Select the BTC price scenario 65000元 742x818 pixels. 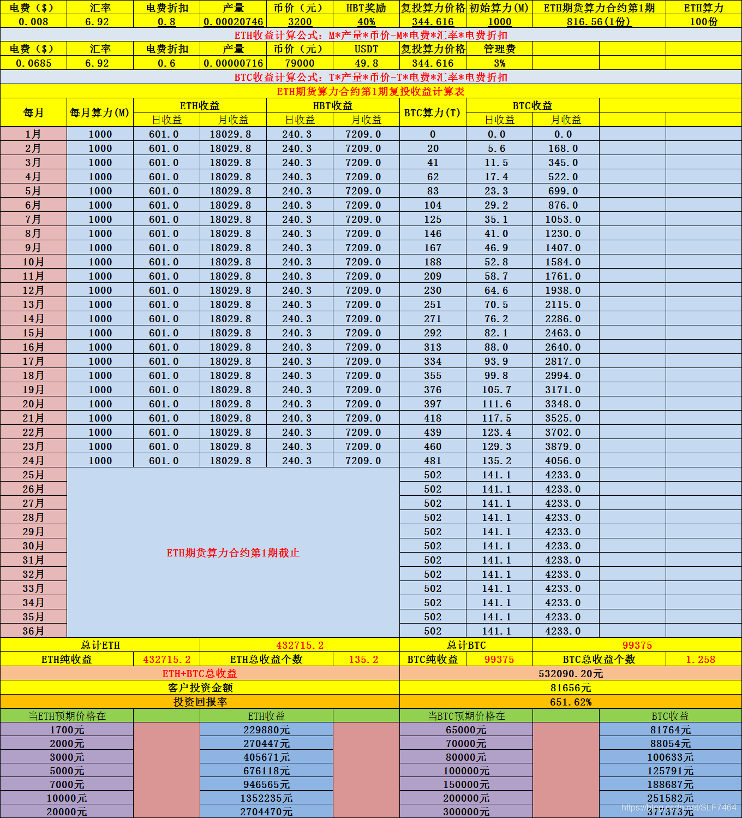tap(466, 730)
